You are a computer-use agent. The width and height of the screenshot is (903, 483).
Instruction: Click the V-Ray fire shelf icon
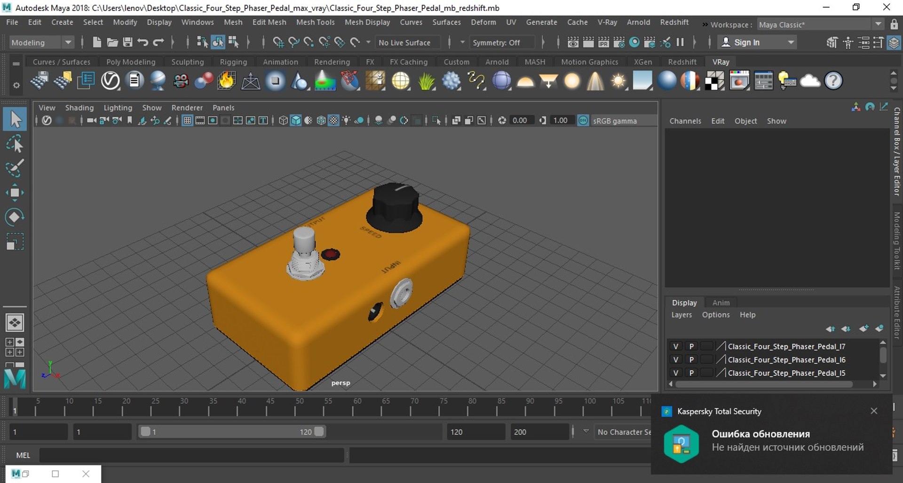click(x=226, y=81)
